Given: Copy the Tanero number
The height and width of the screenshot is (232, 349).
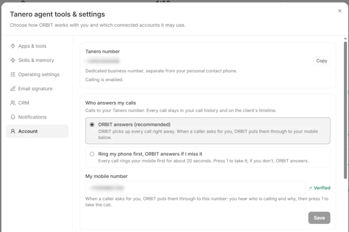Looking at the screenshot, I should [x=322, y=60].
